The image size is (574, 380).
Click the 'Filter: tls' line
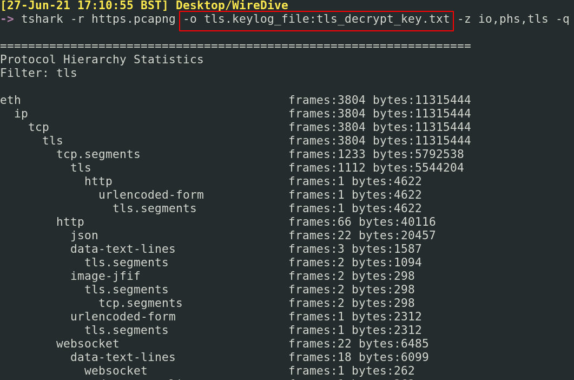click(x=38, y=73)
